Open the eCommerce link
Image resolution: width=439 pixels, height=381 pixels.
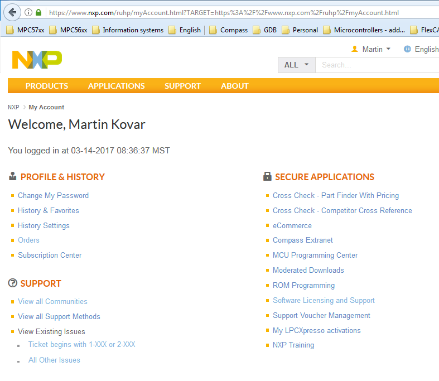coord(292,225)
